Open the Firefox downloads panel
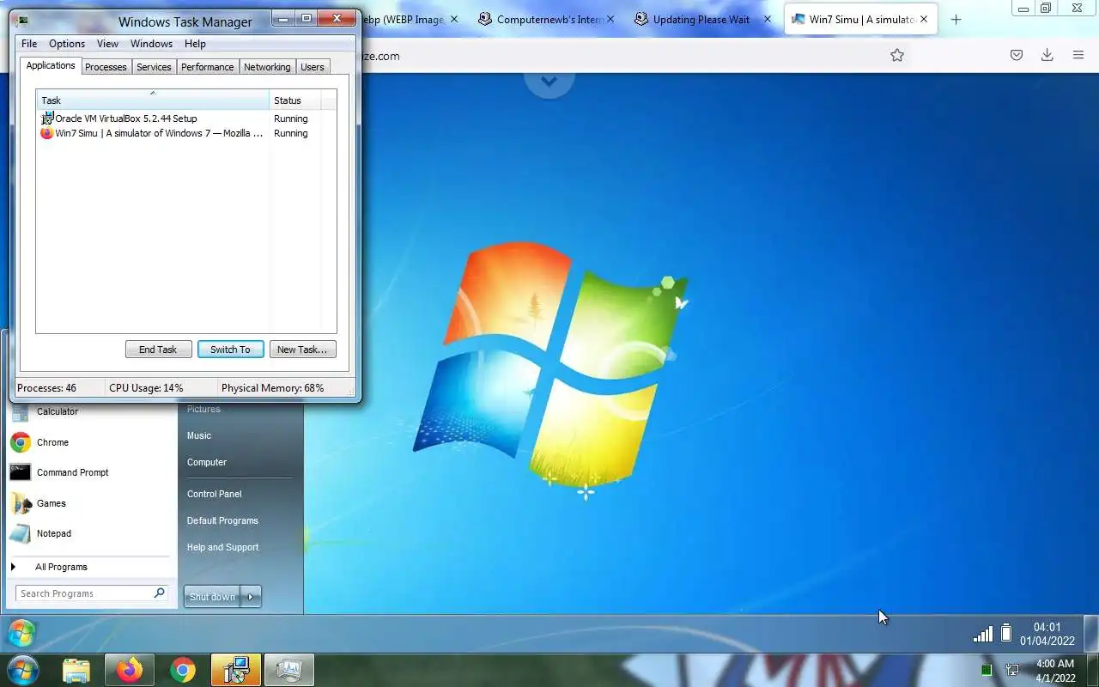This screenshot has height=687, width=1099. [x=1047, y=55]
